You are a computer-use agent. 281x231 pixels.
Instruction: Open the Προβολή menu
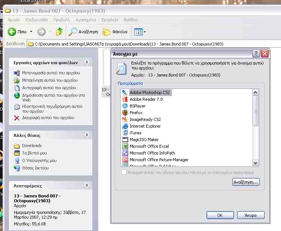(61, 20)
